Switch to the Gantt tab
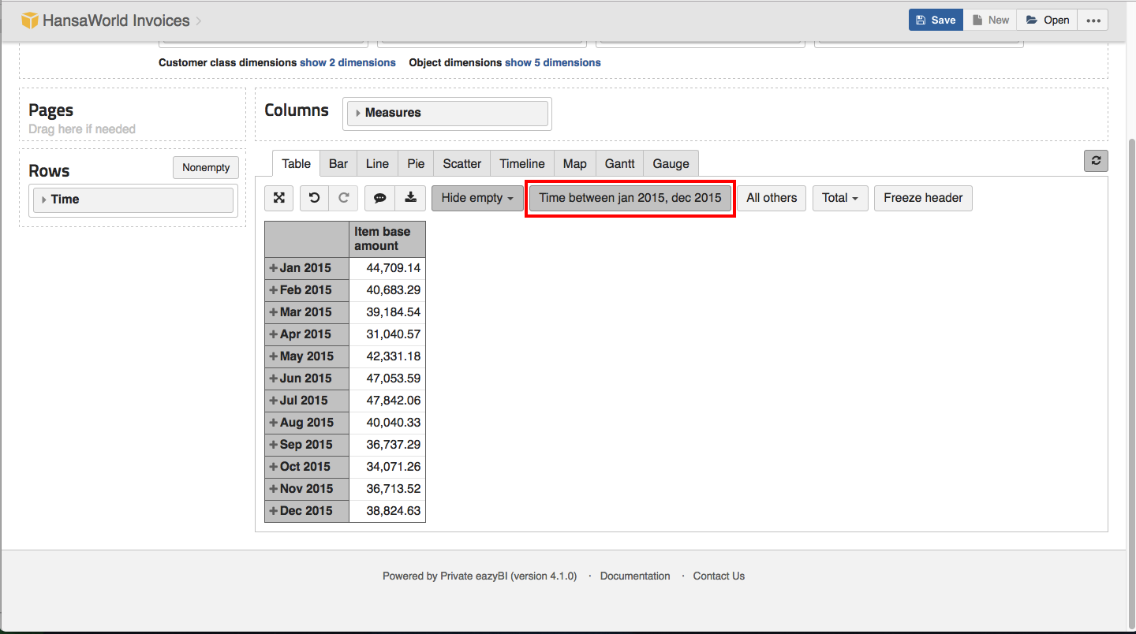Viewport: 1136px width, 634px height. [x=619, y=164]
